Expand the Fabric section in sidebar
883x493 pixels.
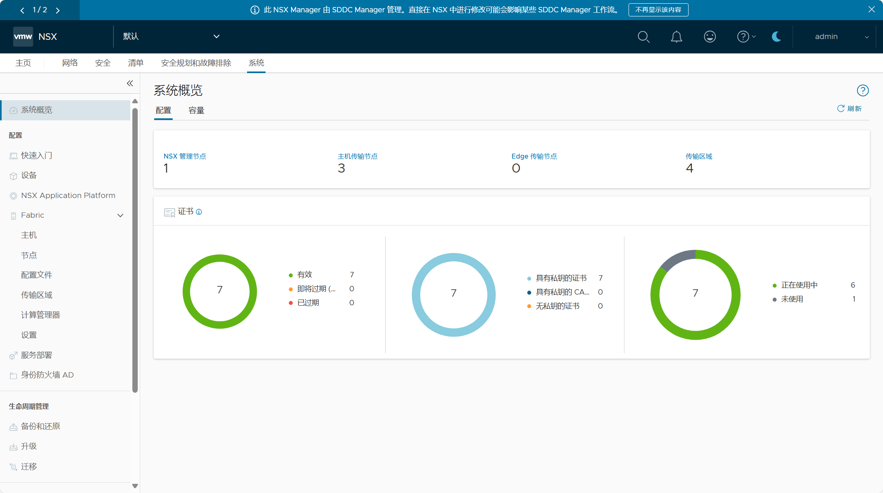click(120, 215)
